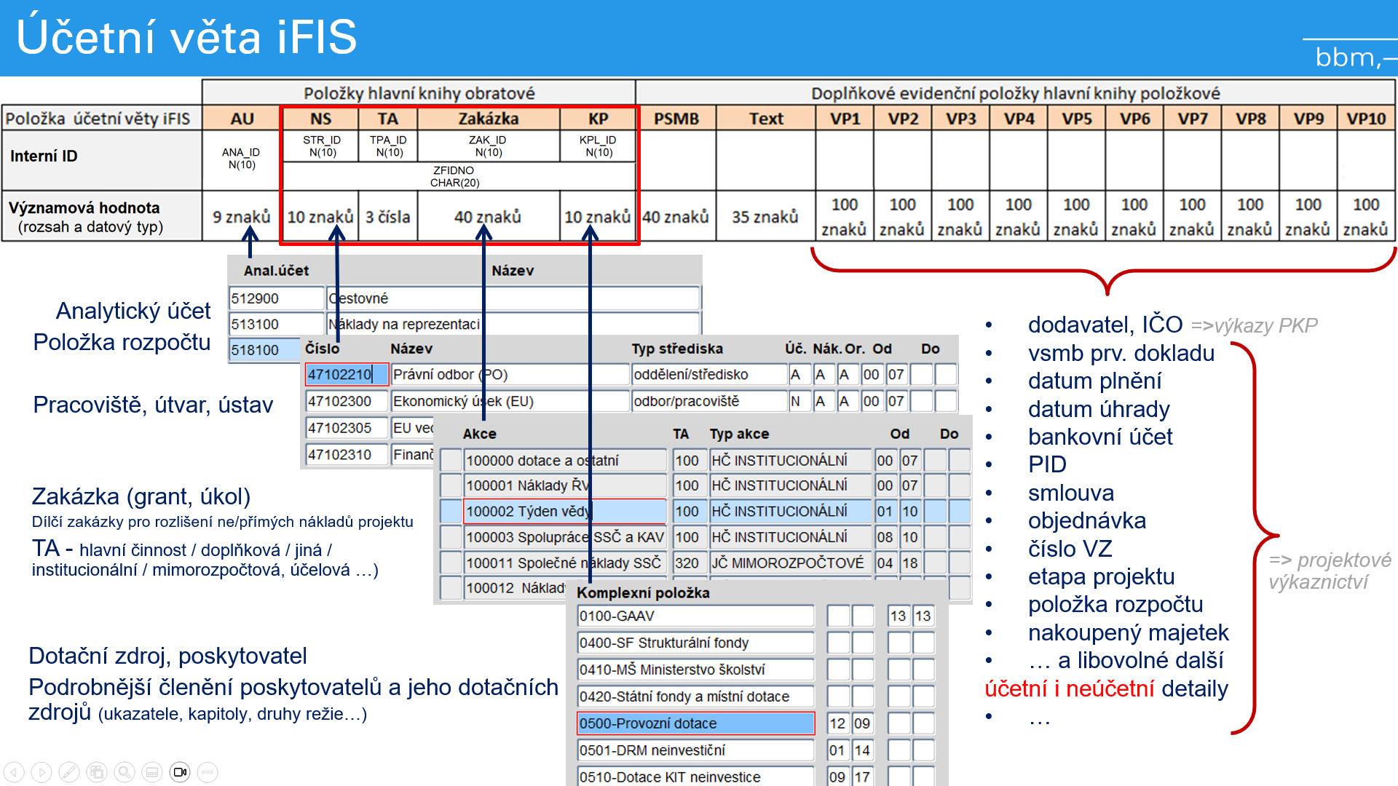1398x786 pixels.
Task: Click the Ekonomický úsek (EU) name field
Action: 510,401
